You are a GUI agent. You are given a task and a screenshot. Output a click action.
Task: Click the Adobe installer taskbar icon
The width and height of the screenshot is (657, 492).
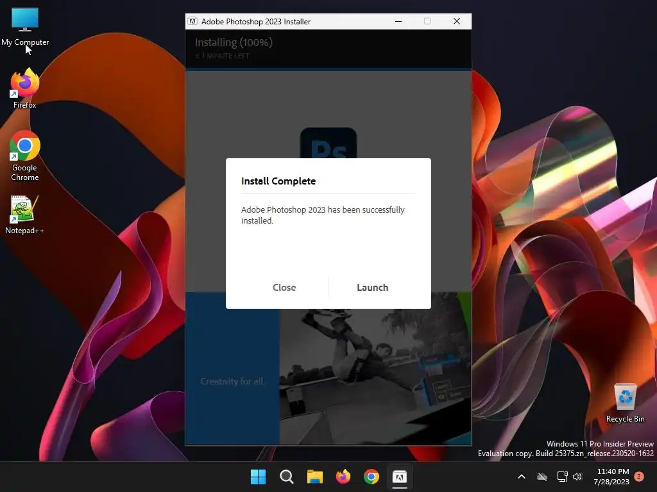coord(399,477)
